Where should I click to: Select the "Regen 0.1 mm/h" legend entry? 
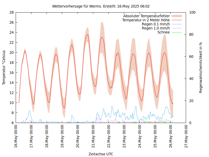[x=156, y=24]
